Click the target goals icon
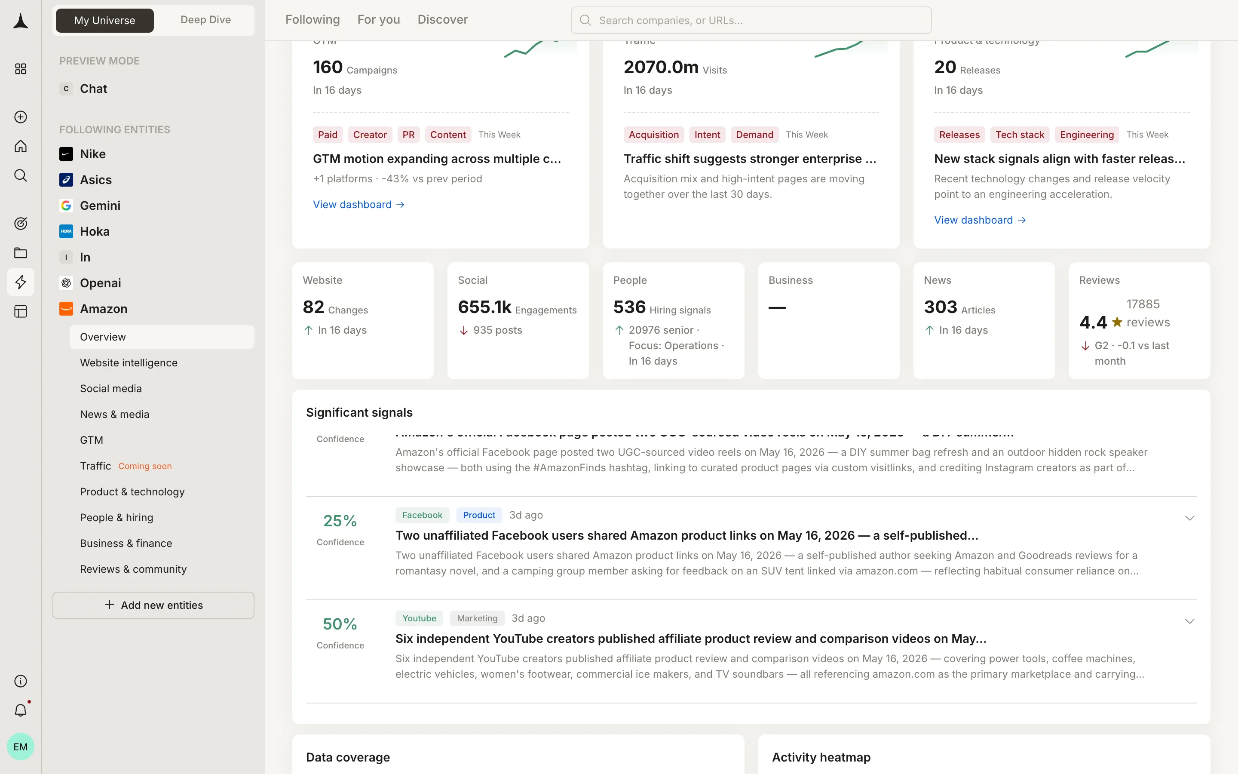This screenshot has height=774, width=1238. click(x=21, y=223)
